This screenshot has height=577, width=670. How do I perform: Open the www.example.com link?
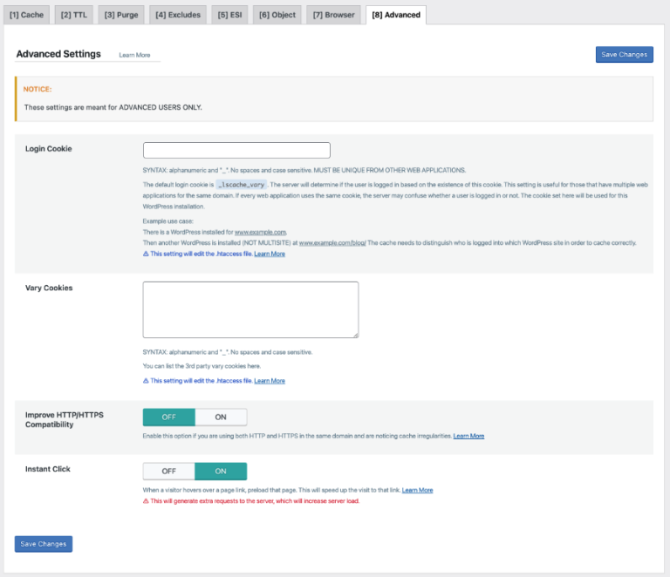coord(260,232)
